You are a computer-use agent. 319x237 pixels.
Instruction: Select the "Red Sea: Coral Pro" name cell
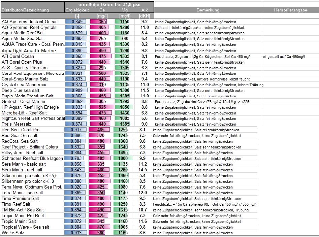20,130
